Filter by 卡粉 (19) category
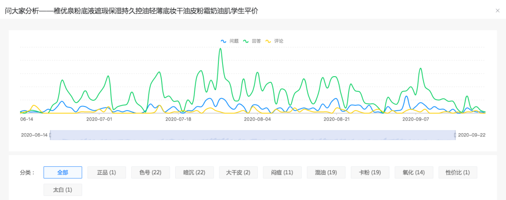The width and height of the screenshot is (506, 200). pyautogui.click(x=370, y=172)
